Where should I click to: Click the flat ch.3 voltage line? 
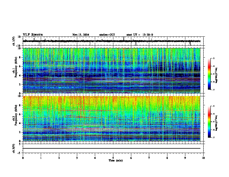coord(112,148)
